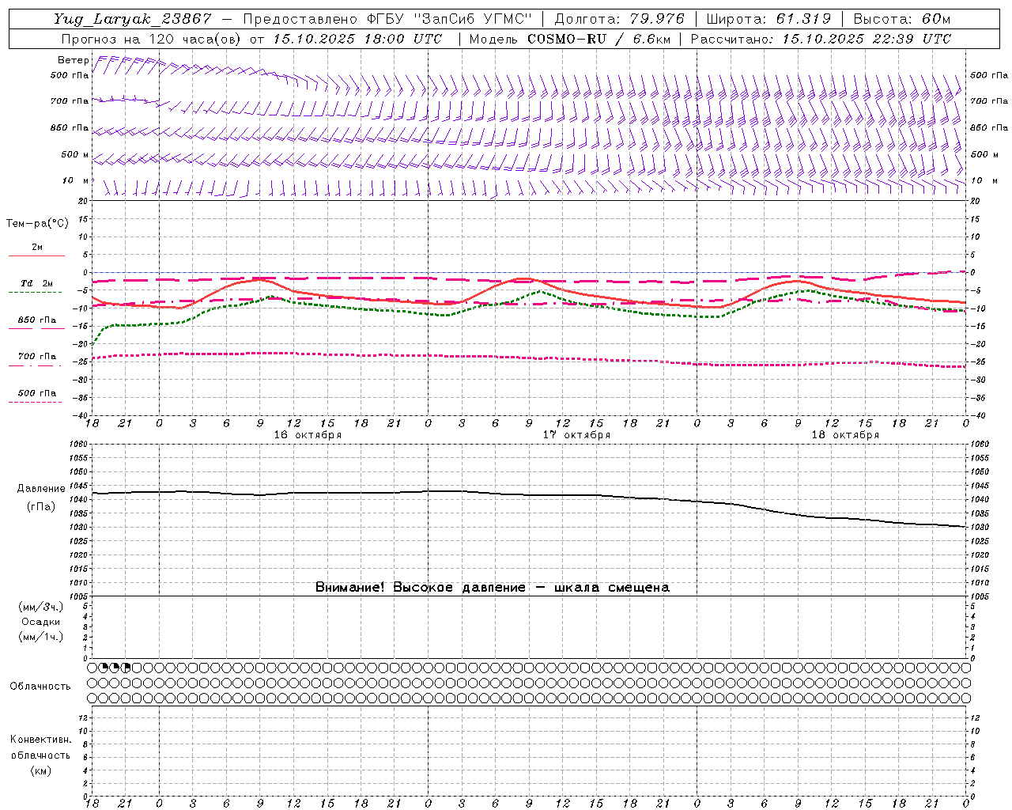The height and width of the screenshot is (810, 1012).
Task: Click the Долгота: 79.976 header field
Action: point(621,19)
